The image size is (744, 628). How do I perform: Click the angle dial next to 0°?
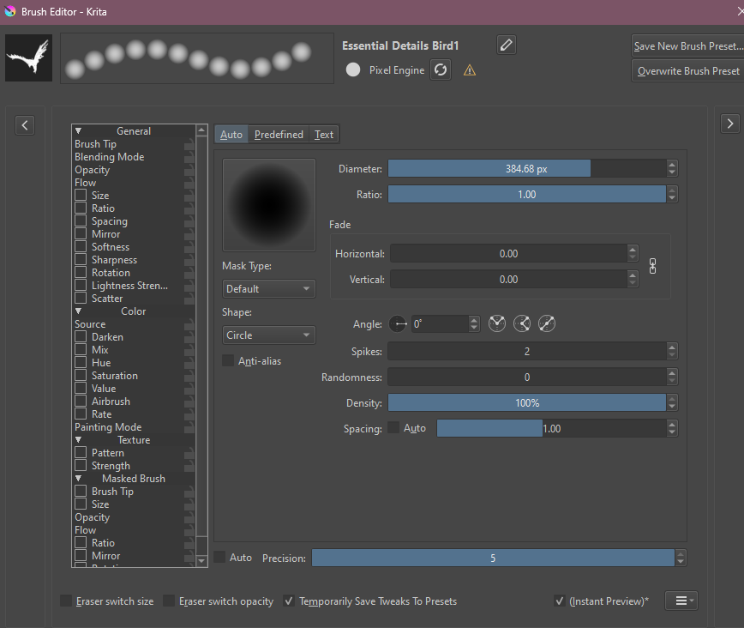[399, 324]
